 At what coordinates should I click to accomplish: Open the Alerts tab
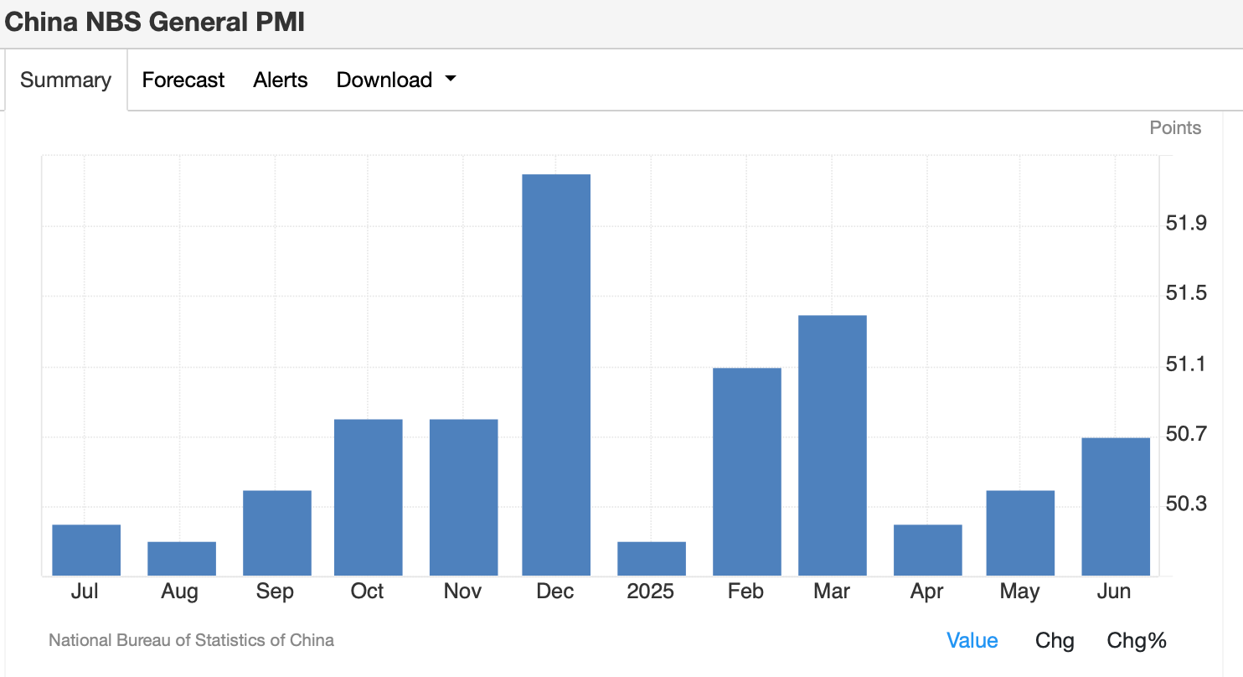(x=281, y=80)
